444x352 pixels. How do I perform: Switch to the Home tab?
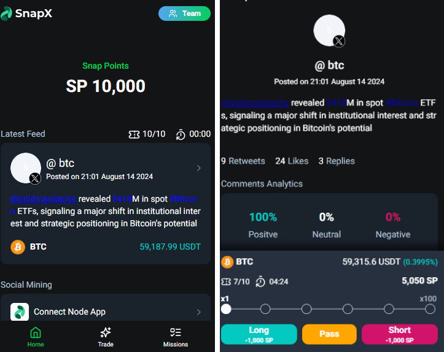point(36,337)
